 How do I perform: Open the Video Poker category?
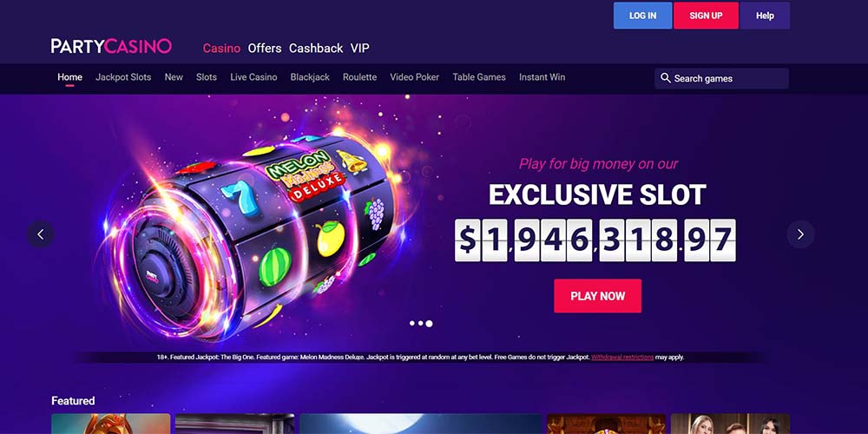pos(415,77)
